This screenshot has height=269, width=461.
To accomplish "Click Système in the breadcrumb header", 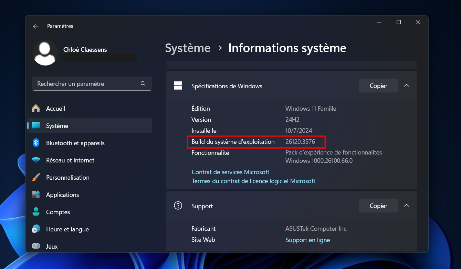I will coord(188,48).
